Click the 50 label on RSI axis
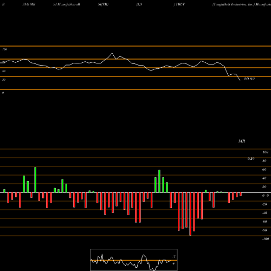 click(4, 71)
